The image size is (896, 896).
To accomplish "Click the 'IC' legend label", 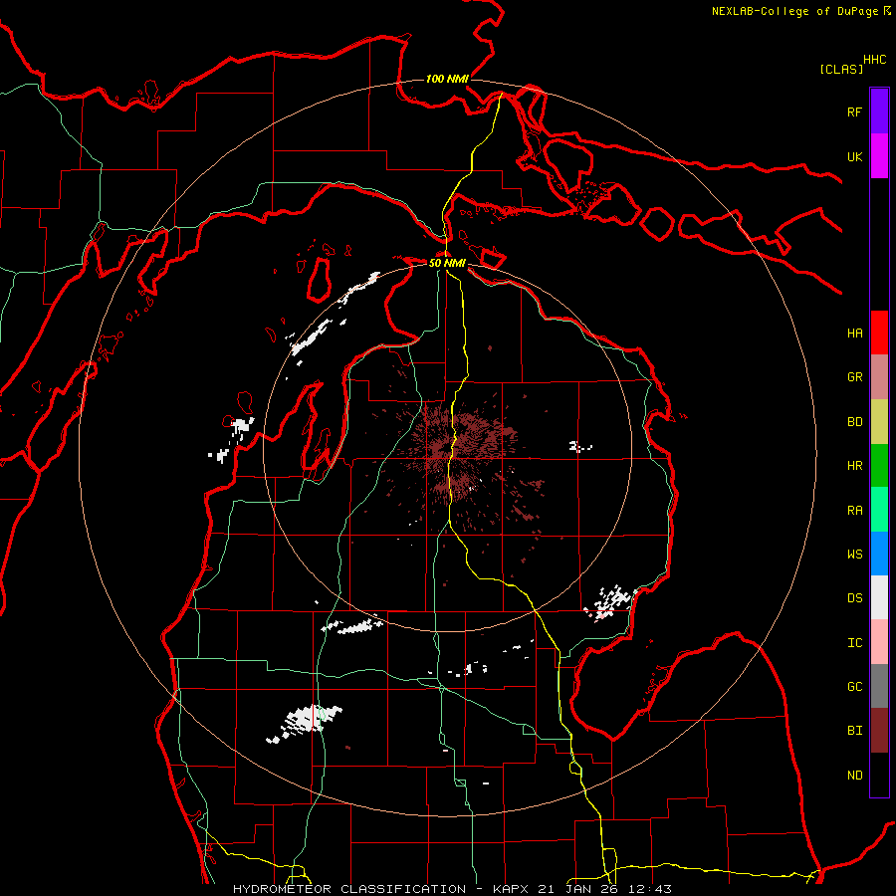I will [x=854, y=642].
